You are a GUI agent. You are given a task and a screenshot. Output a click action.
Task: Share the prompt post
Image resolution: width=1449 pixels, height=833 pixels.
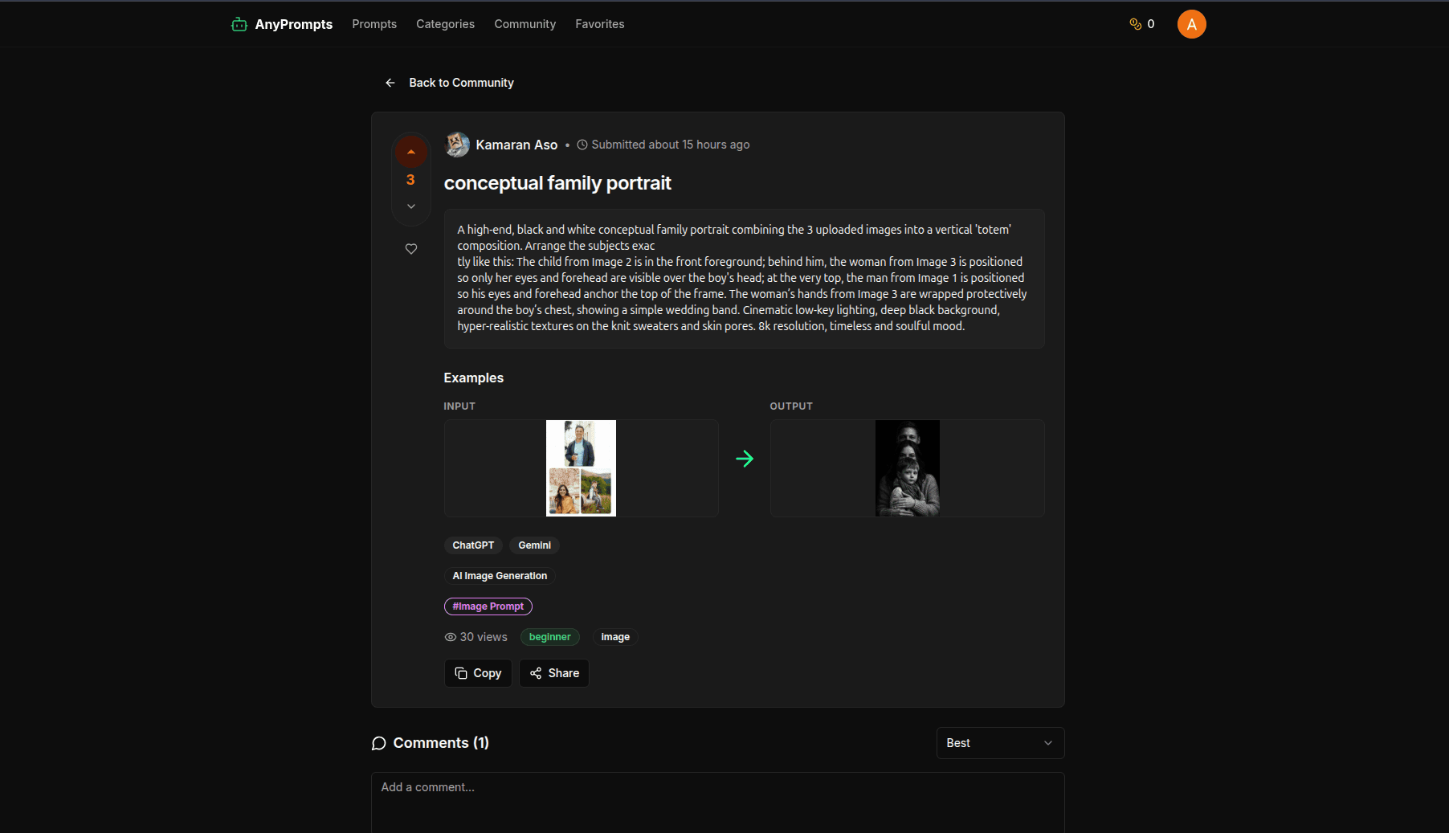click(553, 672)
